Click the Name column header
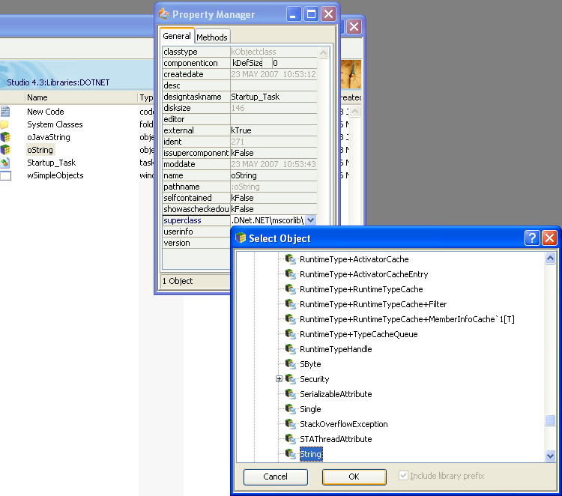Viewport: 562px width, 496px height. 37,97
